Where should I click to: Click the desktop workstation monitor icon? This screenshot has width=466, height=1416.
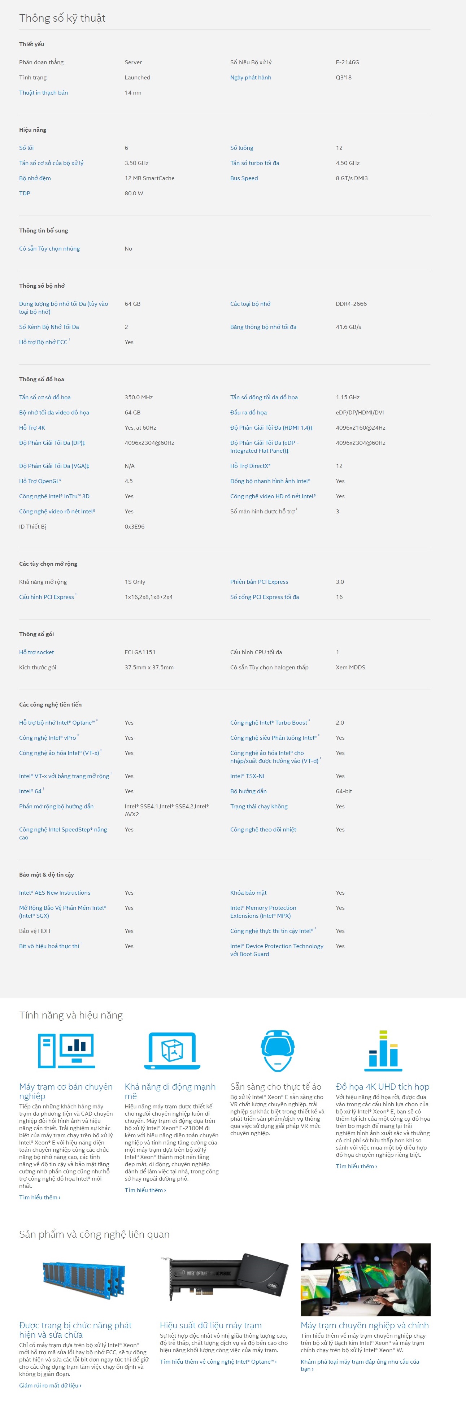click(x=66, y=1051)
